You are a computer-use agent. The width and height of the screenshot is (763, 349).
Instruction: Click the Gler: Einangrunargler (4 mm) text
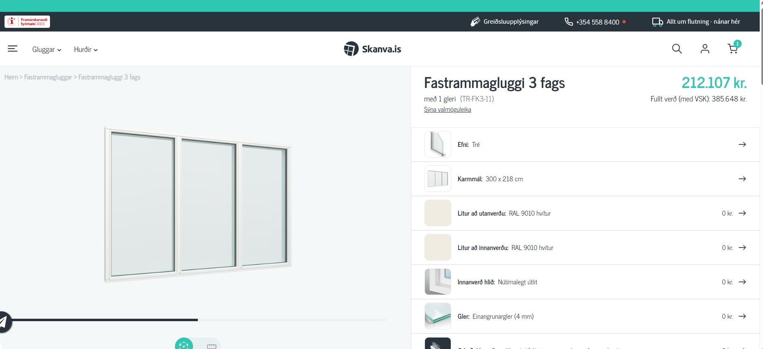(495, 316)
